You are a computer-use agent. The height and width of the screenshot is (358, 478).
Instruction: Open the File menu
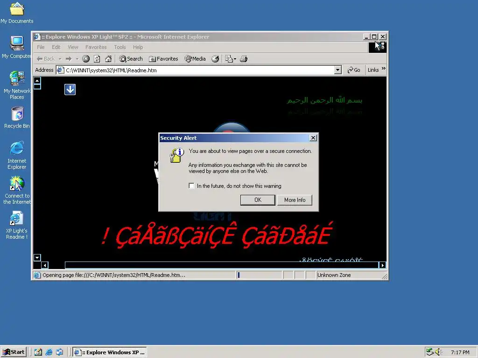(x=41, y=47)
